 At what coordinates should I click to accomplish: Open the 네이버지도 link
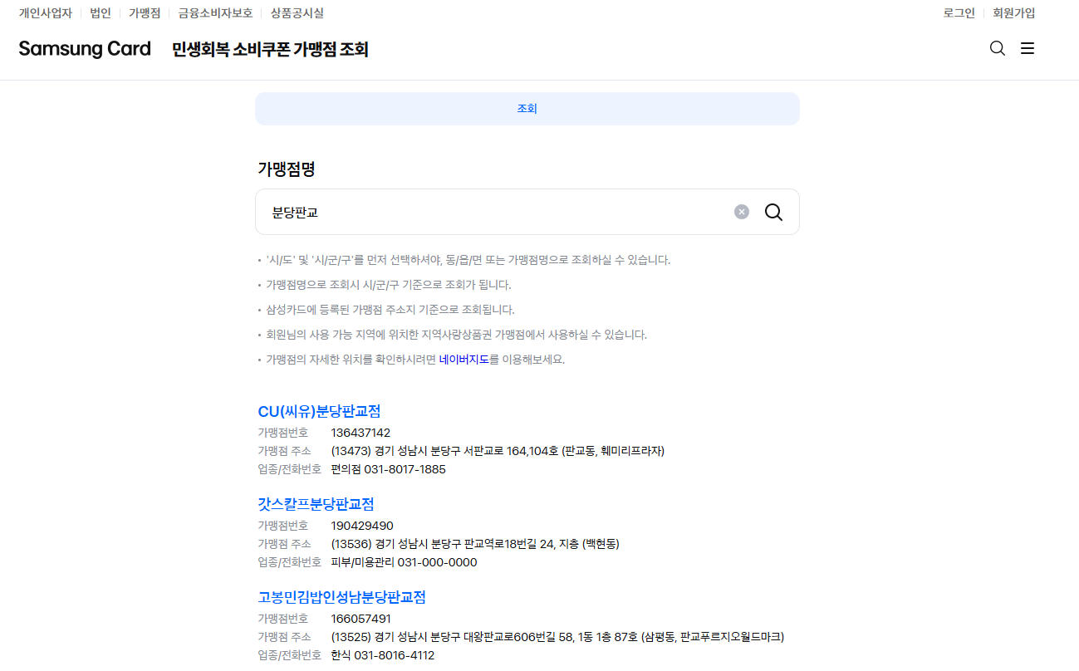coord(464,360)
